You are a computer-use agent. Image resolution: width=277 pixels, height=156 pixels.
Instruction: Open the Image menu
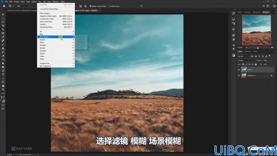pyautogui.click(x=16, y=2)
